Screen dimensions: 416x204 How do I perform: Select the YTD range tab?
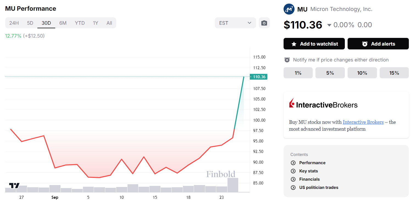pos(80,23)
